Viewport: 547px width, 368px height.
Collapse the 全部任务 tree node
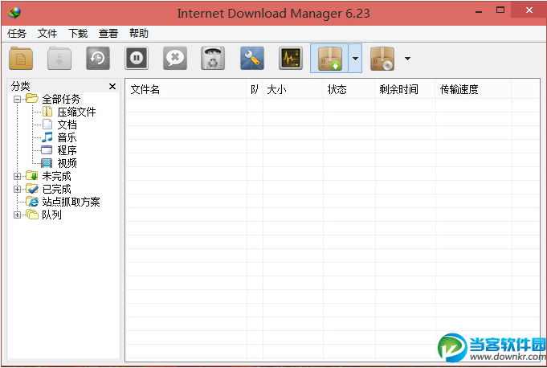pyautogui.click(x=17, y=100)
